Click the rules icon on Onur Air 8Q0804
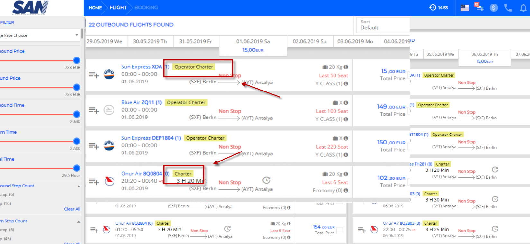 [x=266, y=180]
